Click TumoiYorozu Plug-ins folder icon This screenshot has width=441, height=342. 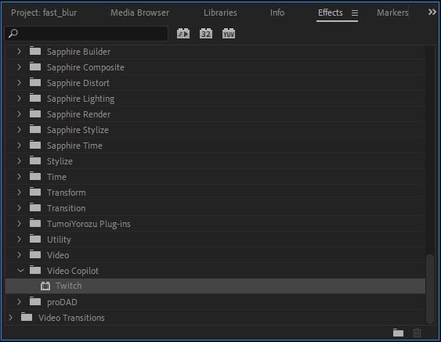pyautogui.click(x=35, y=223)
